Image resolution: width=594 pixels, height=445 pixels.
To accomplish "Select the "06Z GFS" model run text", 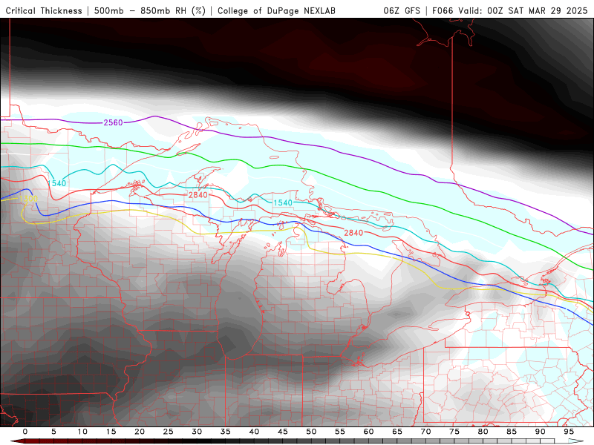I will (x=402, y=10).
